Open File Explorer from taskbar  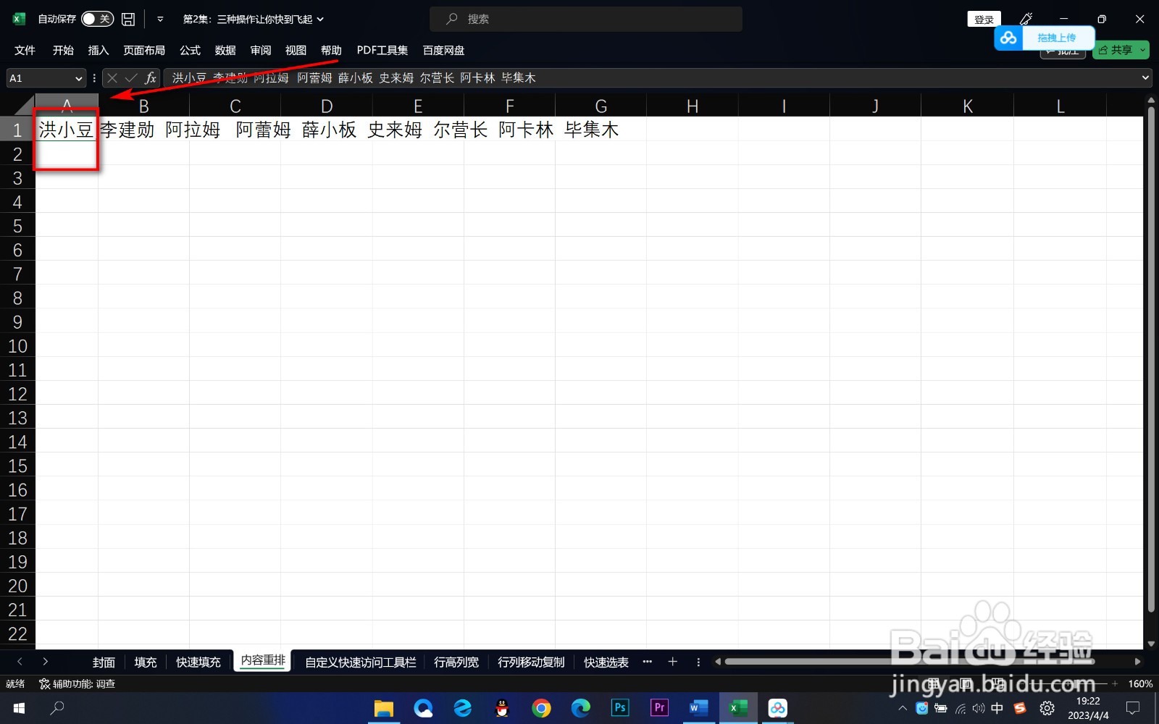[384, 708]
